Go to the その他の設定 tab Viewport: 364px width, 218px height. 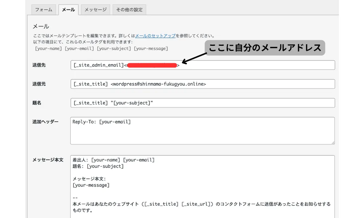(129, 10)
